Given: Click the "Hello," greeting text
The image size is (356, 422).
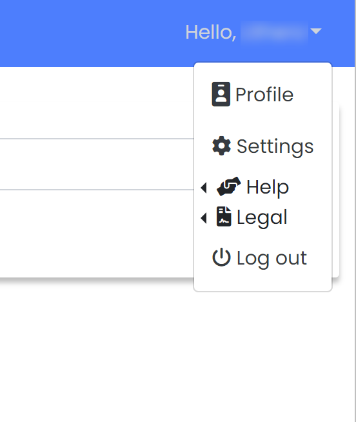Looking at the screenshot, I should pos(211,32).
